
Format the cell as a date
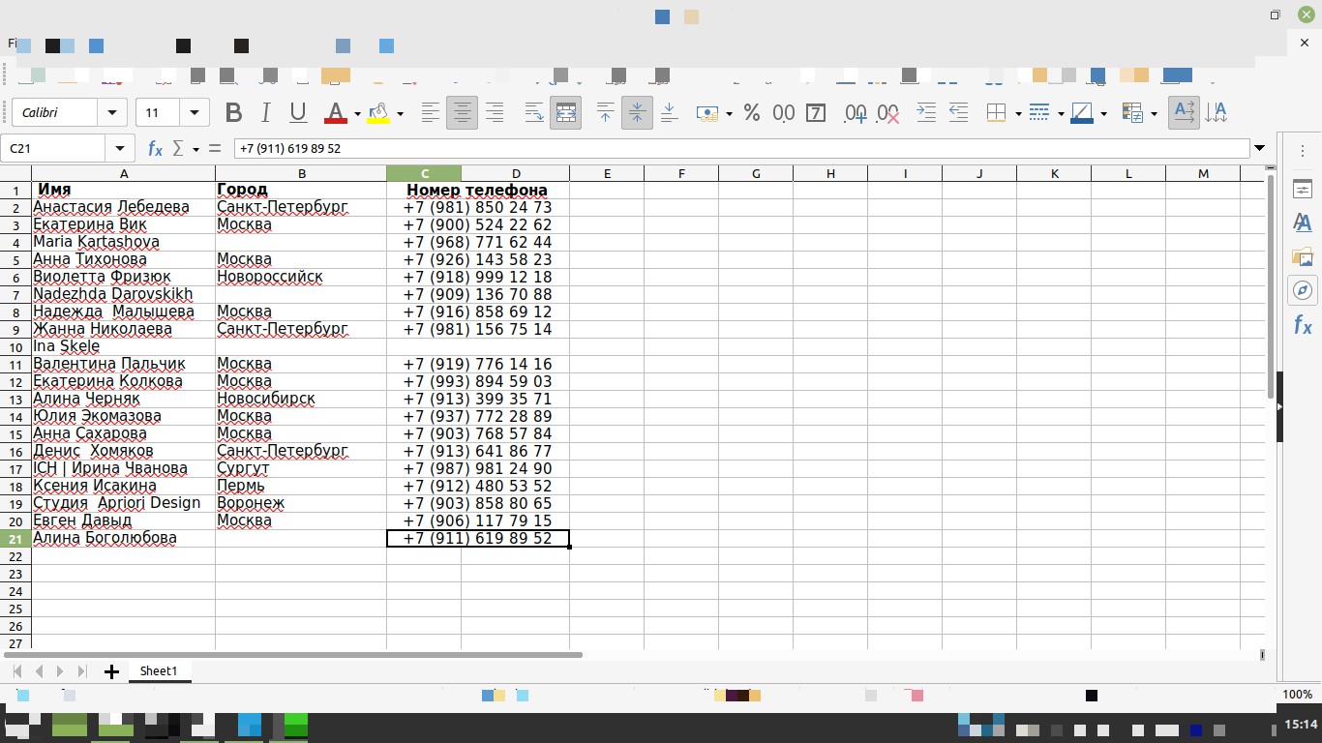click(816, 113)
